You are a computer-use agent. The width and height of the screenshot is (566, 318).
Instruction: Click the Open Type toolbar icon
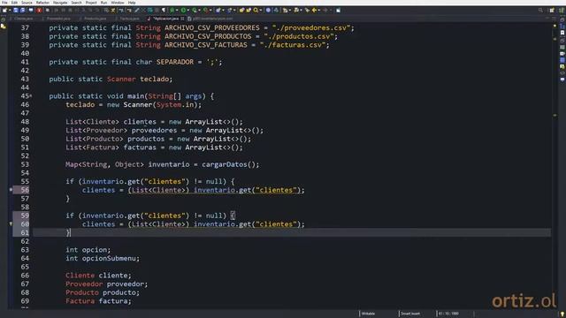[241, 10]
